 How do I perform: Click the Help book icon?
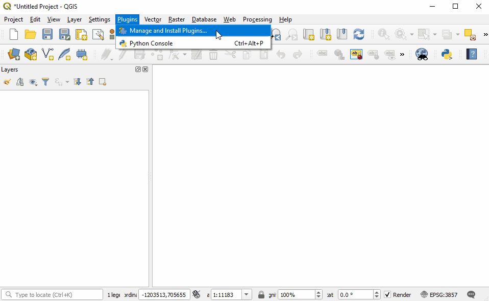coord(472,54)
